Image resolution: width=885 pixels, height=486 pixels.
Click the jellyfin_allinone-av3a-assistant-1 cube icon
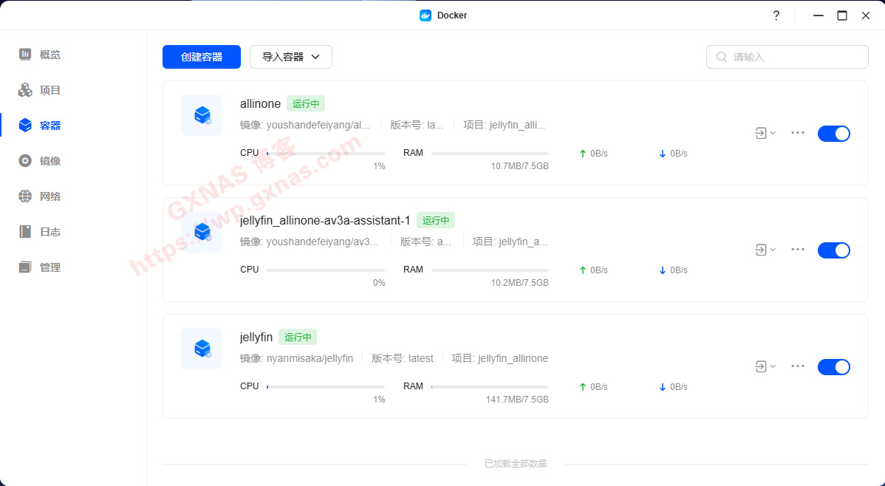202,232
